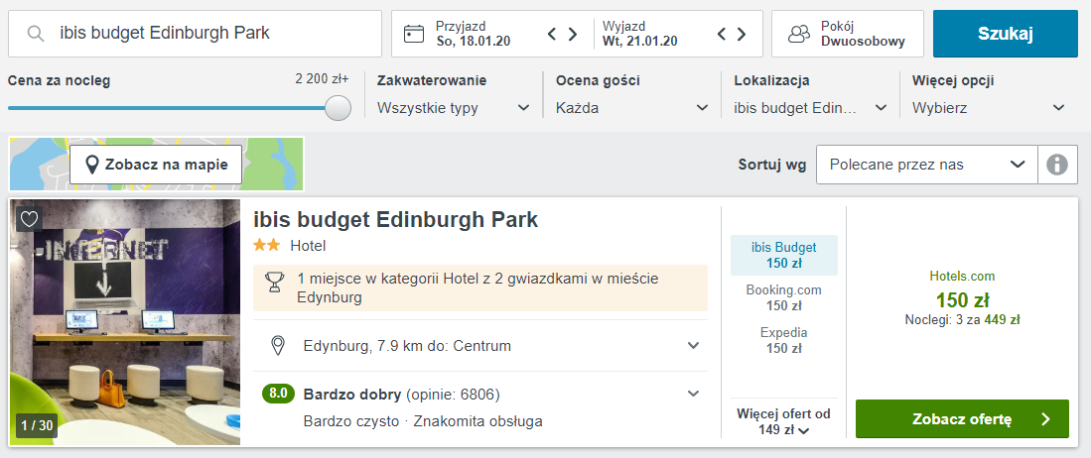The height and width of the screenshot is (458, 1091).
Task: Click the location pin icon beside Edynburg
Action: pyautogui.click(x=278, y=345)
